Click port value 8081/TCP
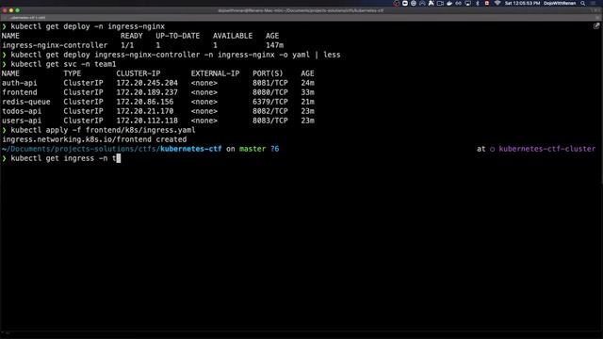Image resolution: width=603 pixels, height=339 pixels. [270, 83]
